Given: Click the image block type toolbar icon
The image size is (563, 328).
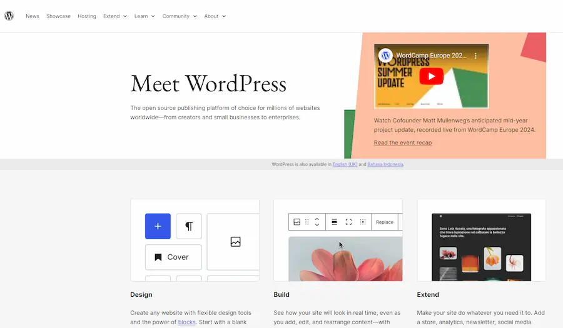Looking at the screenshot, I should pyautogui.click(x=297, y=222).
